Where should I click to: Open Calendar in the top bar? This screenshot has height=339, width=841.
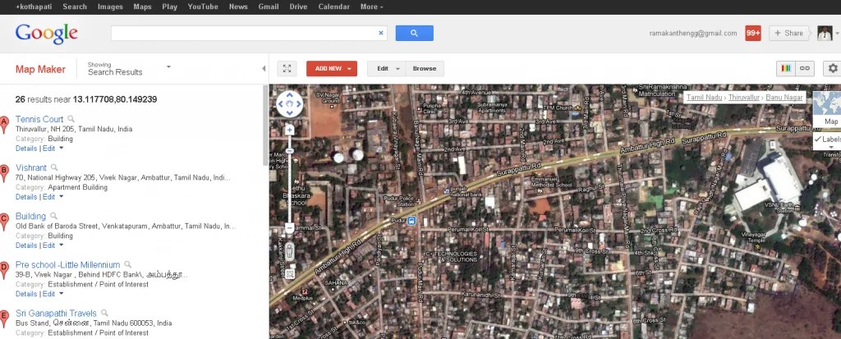334,7
